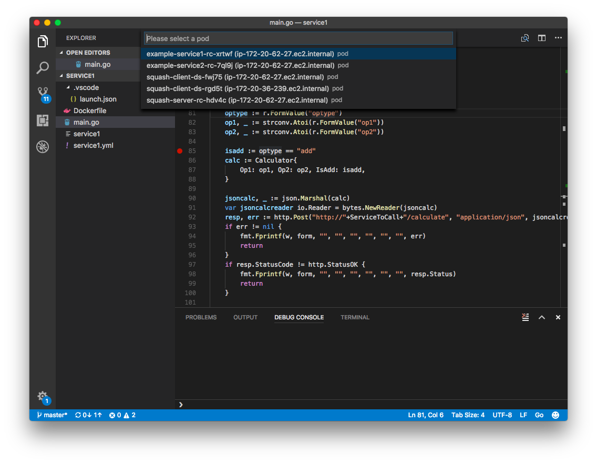Switch to the PROBLEMS tab

(201, 317)
